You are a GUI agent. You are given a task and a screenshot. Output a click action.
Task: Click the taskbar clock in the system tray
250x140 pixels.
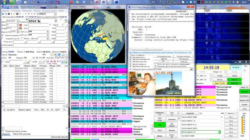(x=244, y=2)
